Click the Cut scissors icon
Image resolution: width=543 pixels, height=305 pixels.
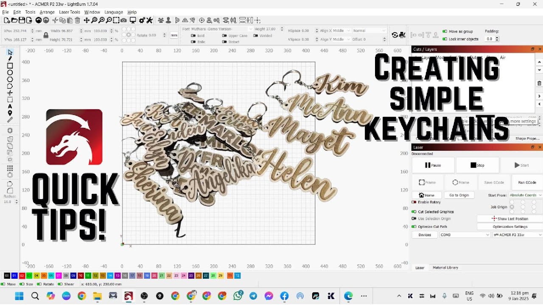pos(55,20)
